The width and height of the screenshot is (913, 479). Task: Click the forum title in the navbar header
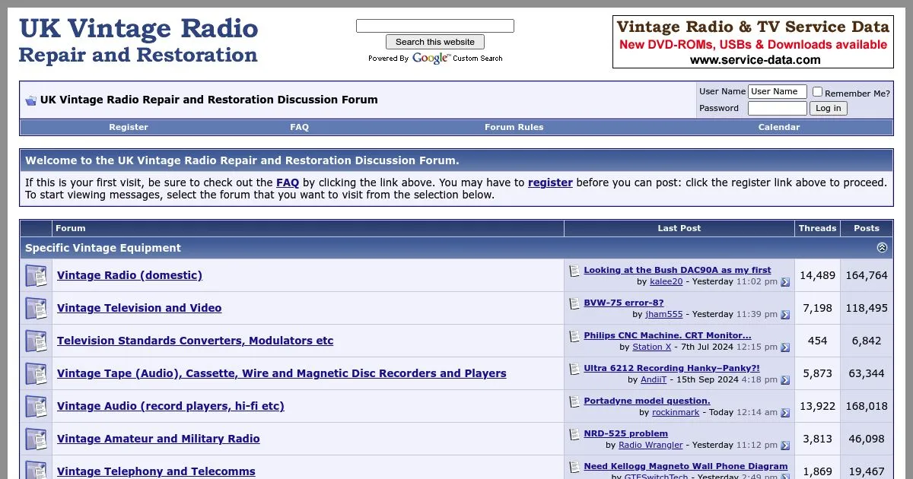(209, 100)
